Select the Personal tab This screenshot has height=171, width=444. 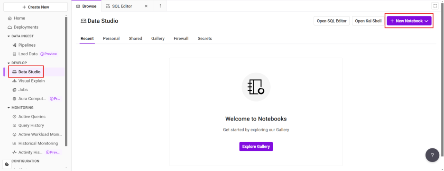[111, 38]
